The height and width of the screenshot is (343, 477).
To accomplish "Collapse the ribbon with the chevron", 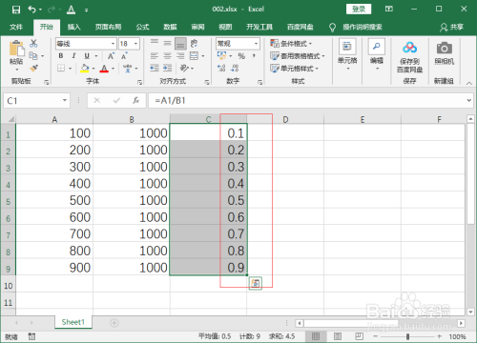I will (469, 83).
